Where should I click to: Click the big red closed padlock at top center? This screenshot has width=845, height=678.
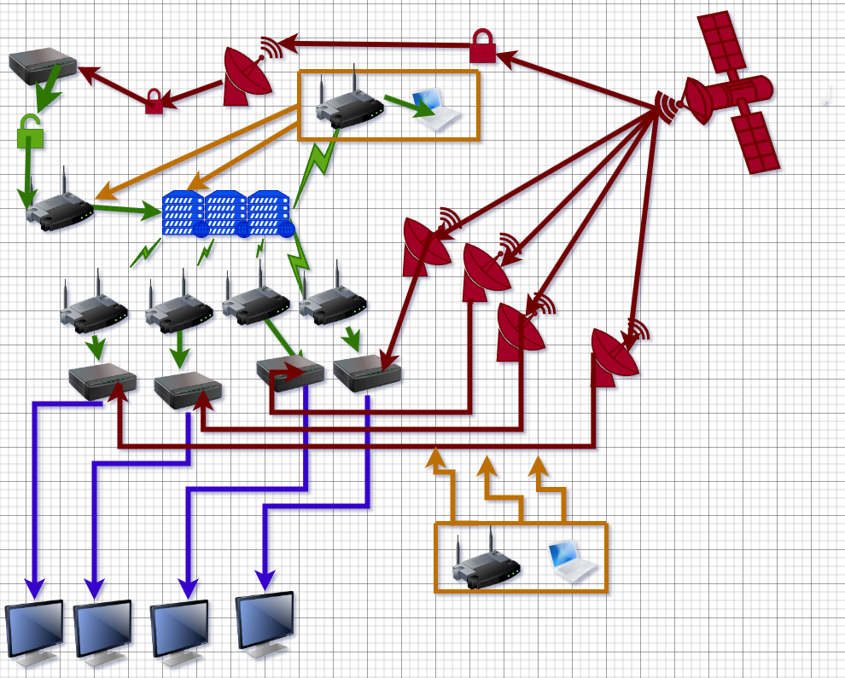coord(482,46)
